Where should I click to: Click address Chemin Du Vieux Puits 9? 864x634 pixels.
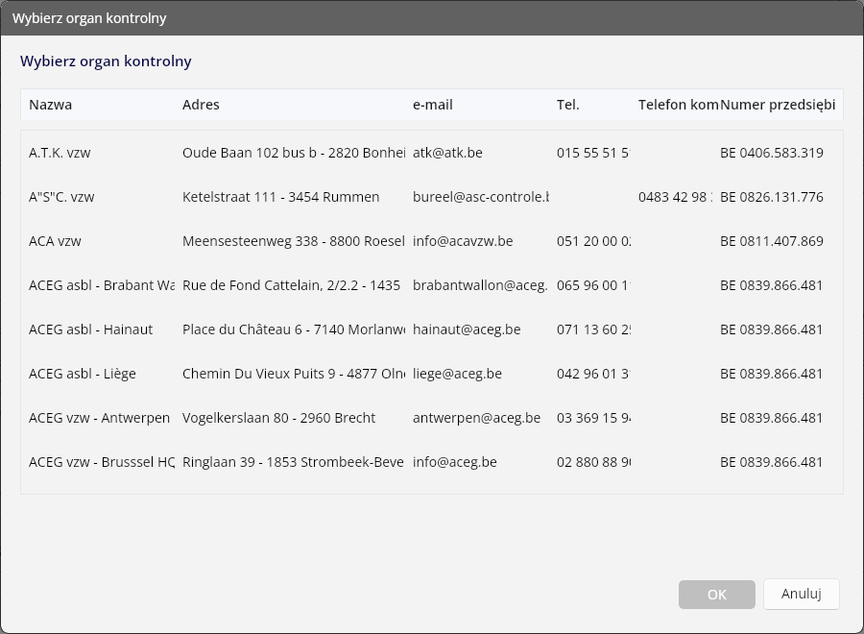[x=294, y=374]
